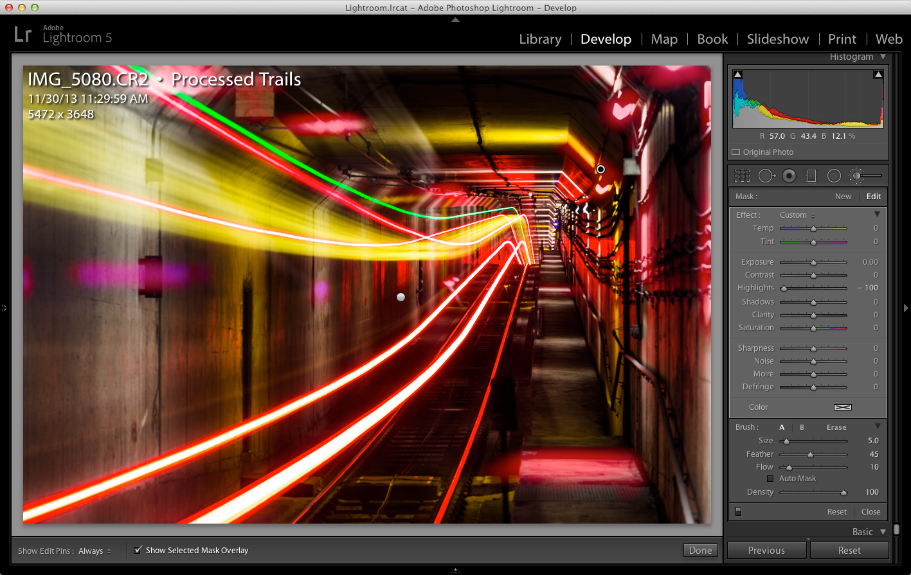911x575 pixels.
Task: Click the Previous button
Action: pos(766,551)
